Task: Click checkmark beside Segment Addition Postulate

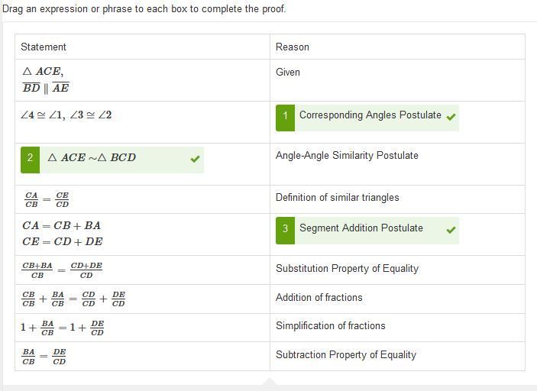Action: click(x=451, y=230)
